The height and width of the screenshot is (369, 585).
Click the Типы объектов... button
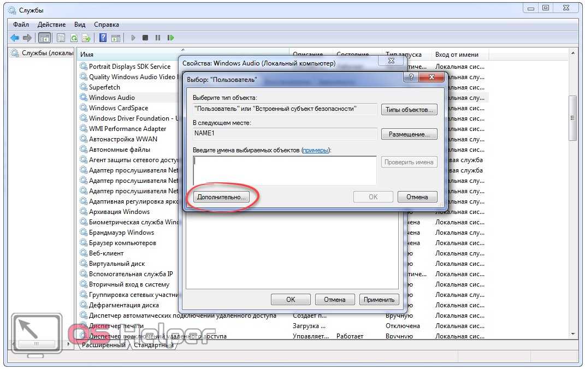pos(409,110)
